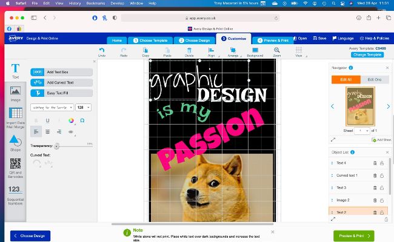This screenshot has width=394, height=242.
Task: Select the Text tool in sidebar
Action: [x=15, y=71]
